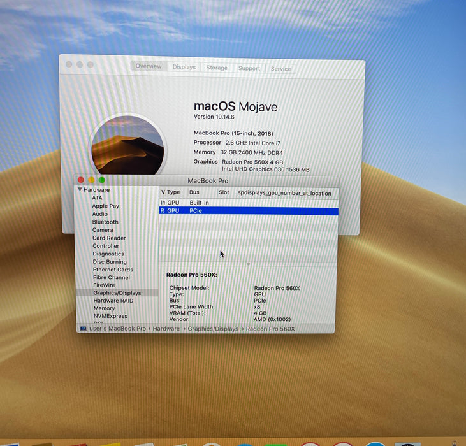
Task: Select FireWire in the sidebar
Action: click(104, 285)
